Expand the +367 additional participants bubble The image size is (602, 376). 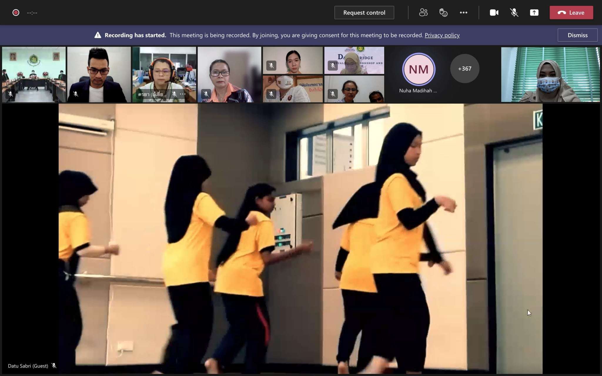464,69
